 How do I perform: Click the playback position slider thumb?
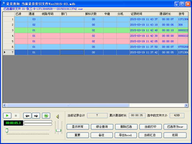[7, 130]
